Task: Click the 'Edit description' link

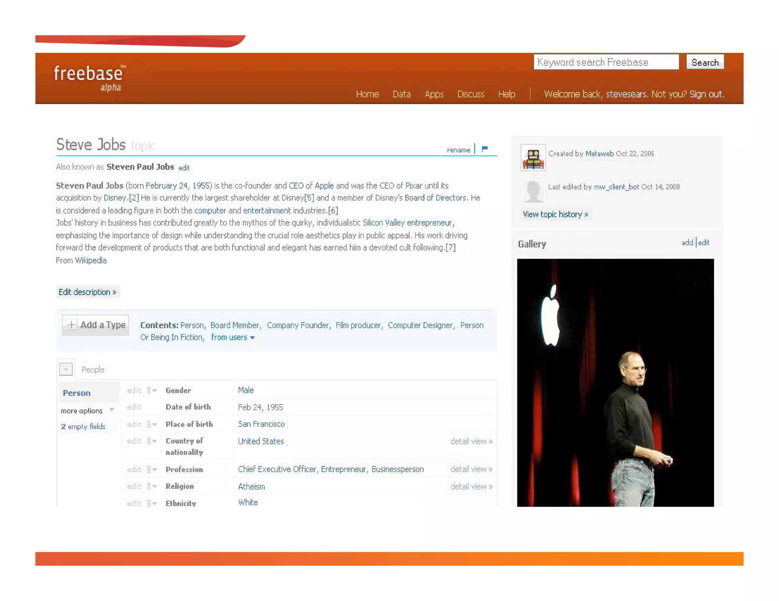Action: [87, 292]
